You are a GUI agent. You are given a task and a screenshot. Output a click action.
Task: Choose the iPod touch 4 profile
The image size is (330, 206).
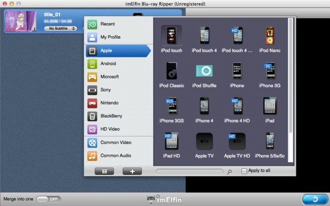pos(204,39)
